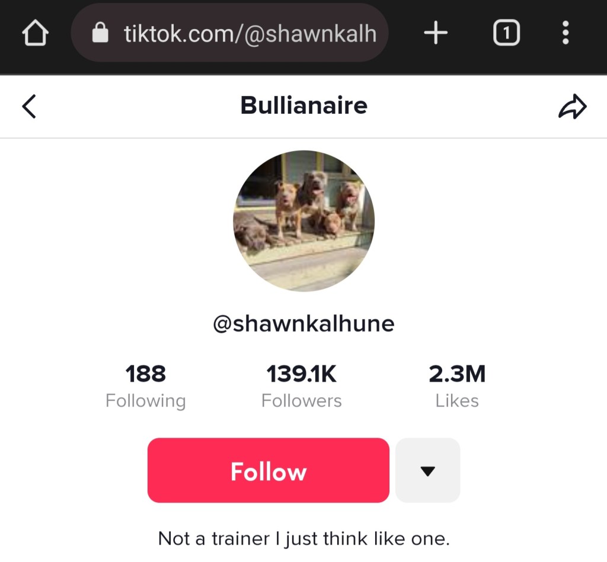Tap the bio text about trainer
The width and height of the screenshot is (607, 562).
(x=304, y=538)
